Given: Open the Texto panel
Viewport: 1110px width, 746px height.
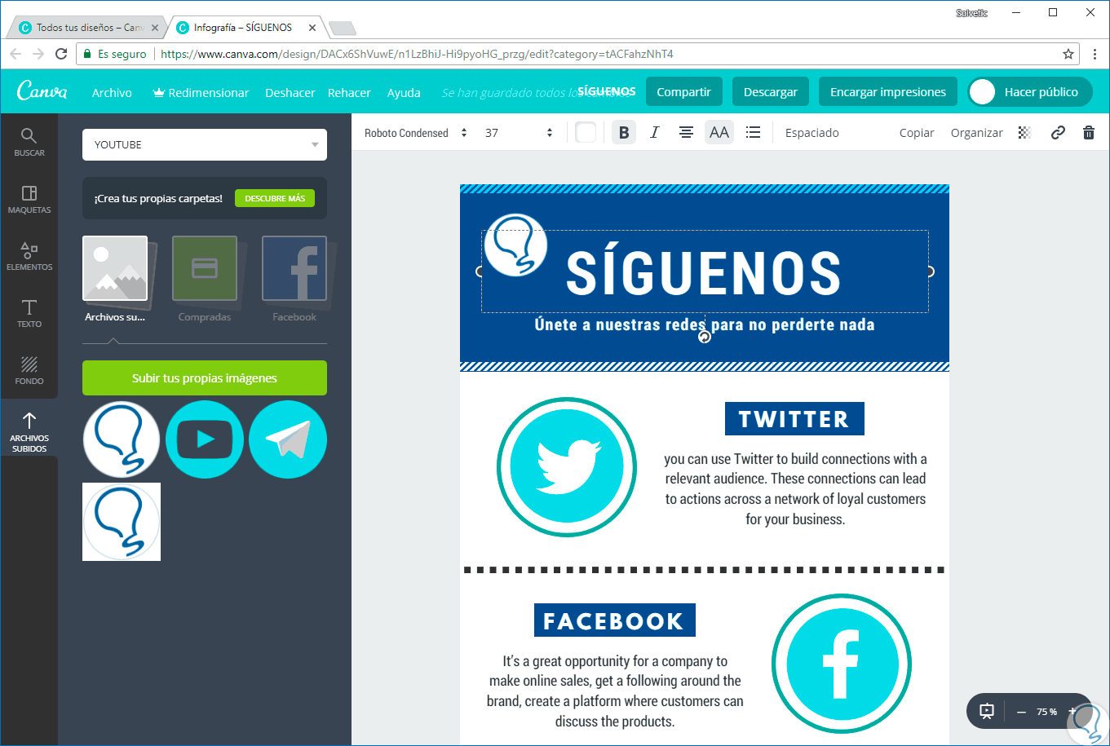Looking at the screenshot, I should 29,314.
